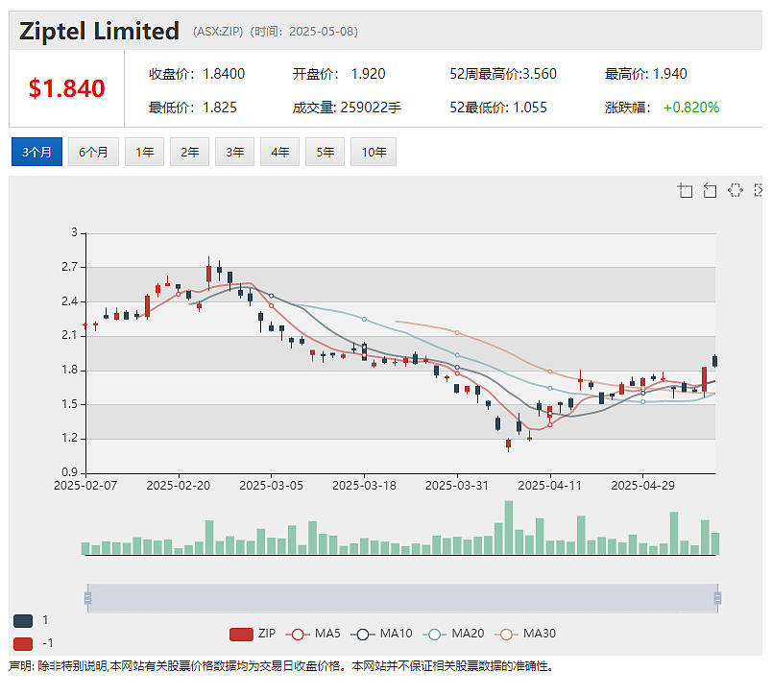The image size is (772, 696).
Task: Click the Ziptel Limited title
Action: [x=99, y=31]
